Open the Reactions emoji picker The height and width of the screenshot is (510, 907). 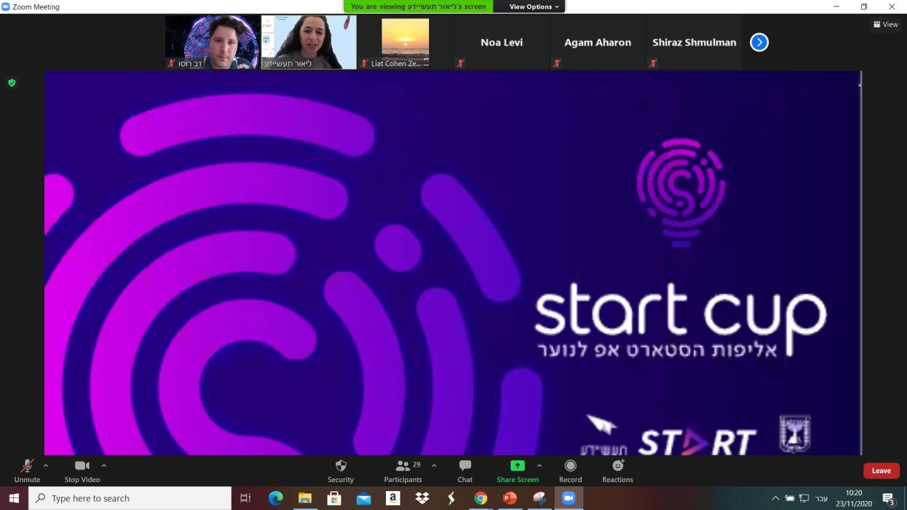coord(617,466)
